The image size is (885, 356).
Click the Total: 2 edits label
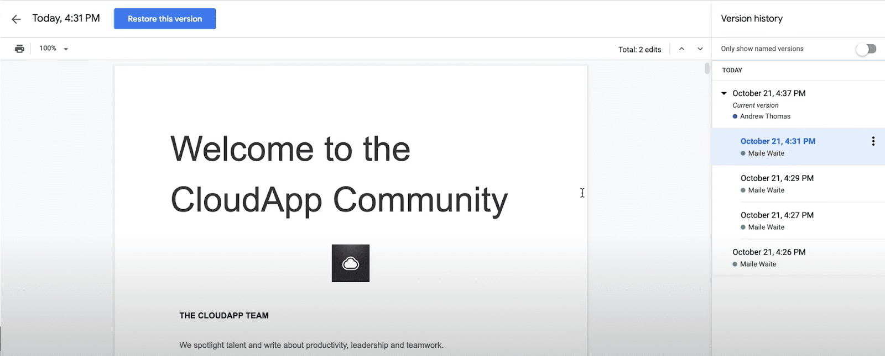[639, 50]
